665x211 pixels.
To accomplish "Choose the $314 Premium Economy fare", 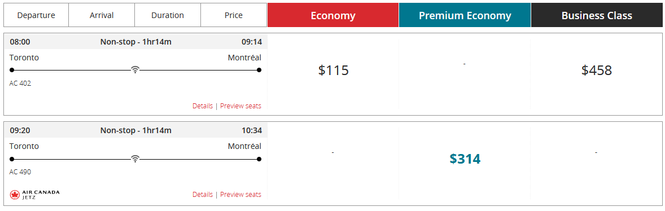I will click(x=465, y=159).
